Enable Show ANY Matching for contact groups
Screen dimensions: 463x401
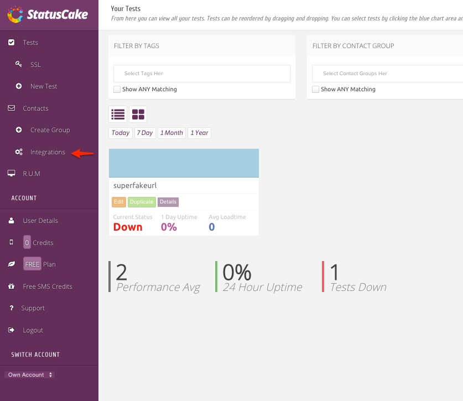(315, 89)
